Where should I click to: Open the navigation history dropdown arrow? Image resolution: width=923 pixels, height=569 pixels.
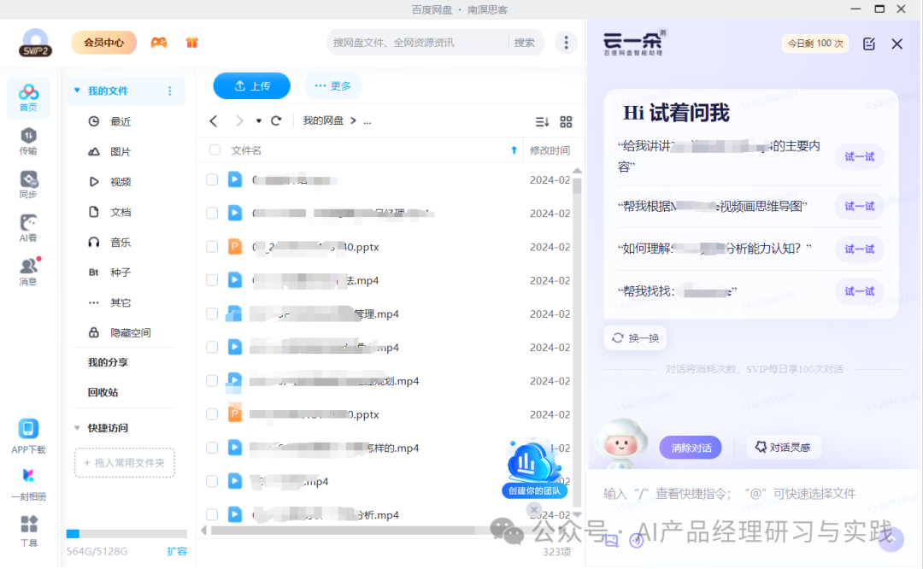click(258, 121)
